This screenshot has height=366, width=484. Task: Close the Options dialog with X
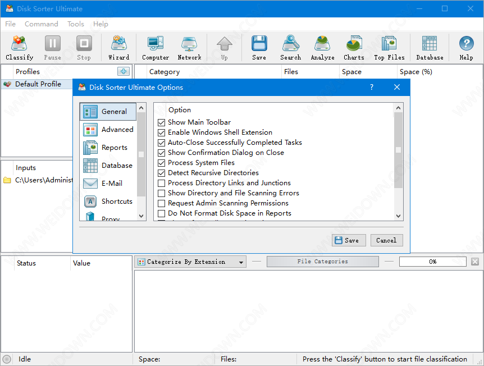point(397,88)
